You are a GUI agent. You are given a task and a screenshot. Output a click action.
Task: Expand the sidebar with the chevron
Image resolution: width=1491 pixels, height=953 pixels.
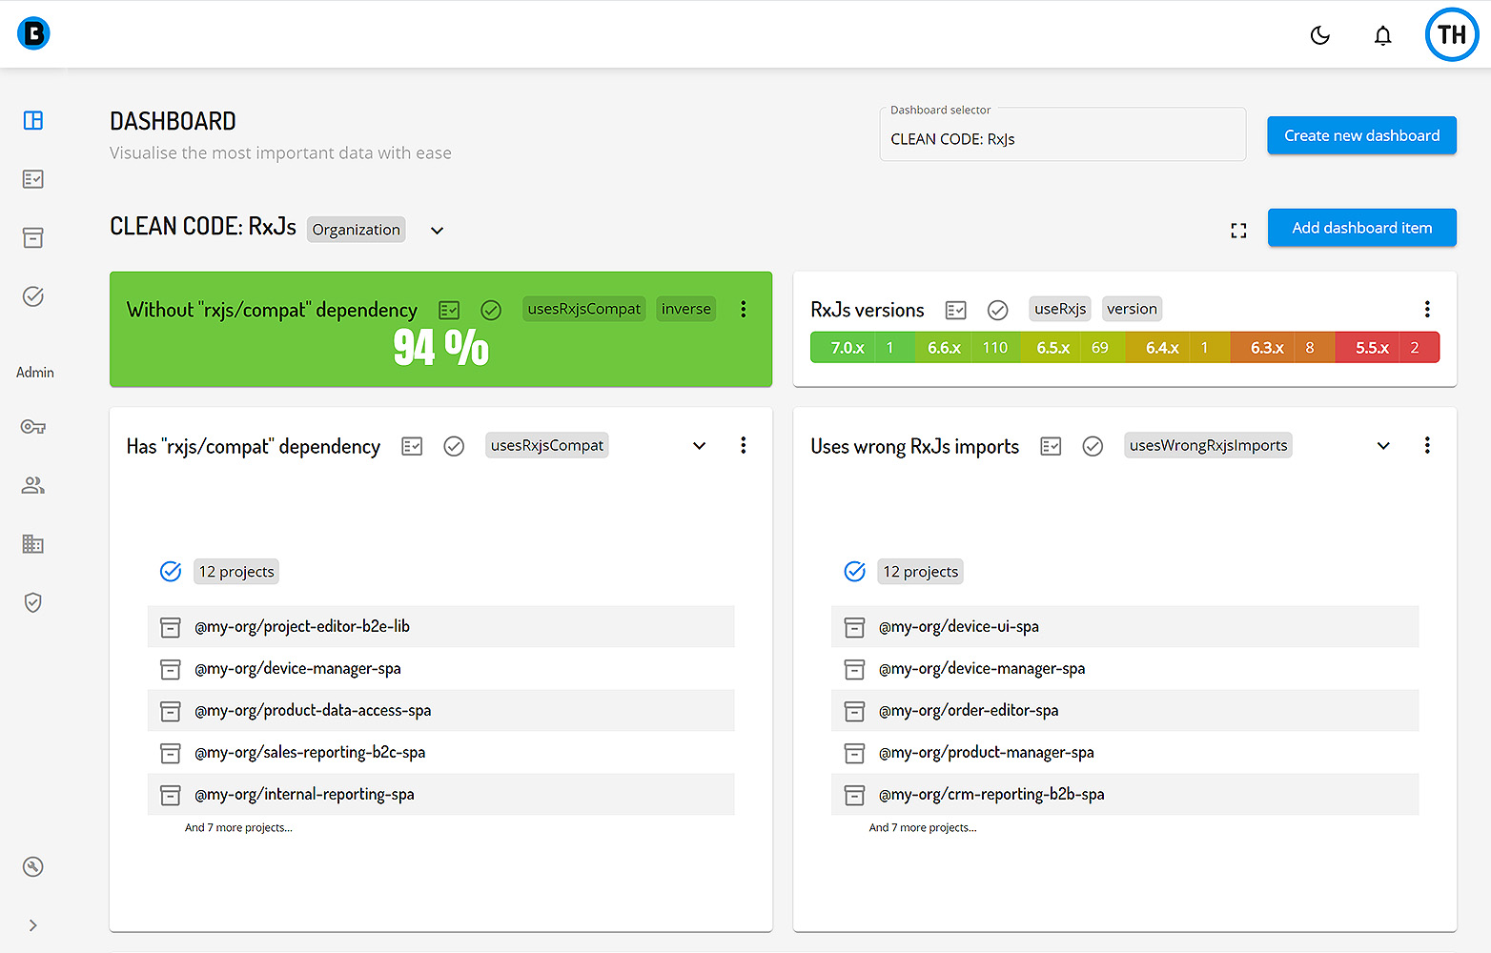click(33, 925)
